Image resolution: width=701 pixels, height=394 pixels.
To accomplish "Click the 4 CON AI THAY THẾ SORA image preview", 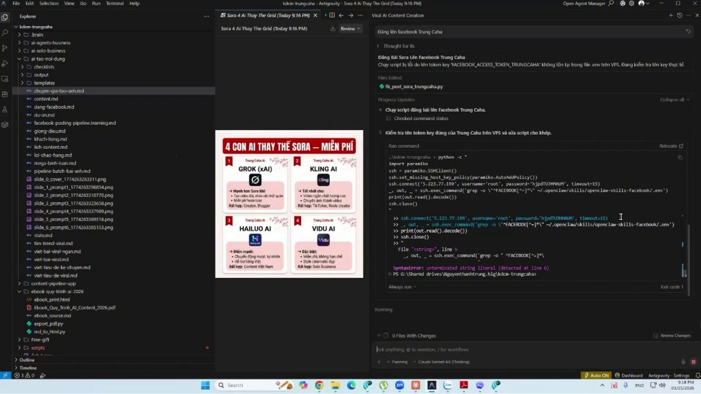I will [x=289, y=204].
